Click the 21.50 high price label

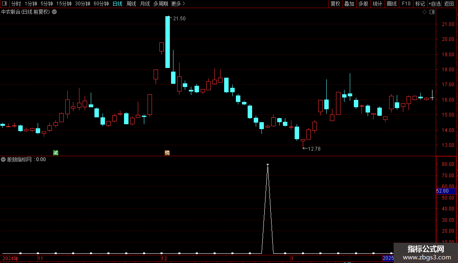tap(179, 19)
